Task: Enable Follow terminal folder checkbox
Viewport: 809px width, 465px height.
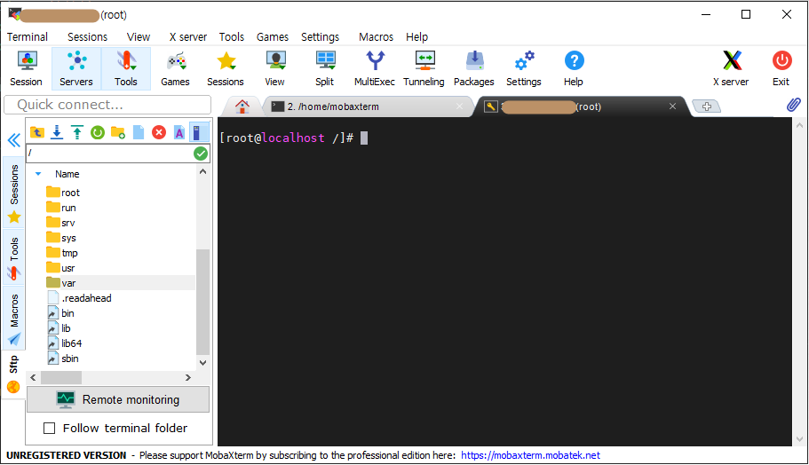Action: (x=50, y=428)
